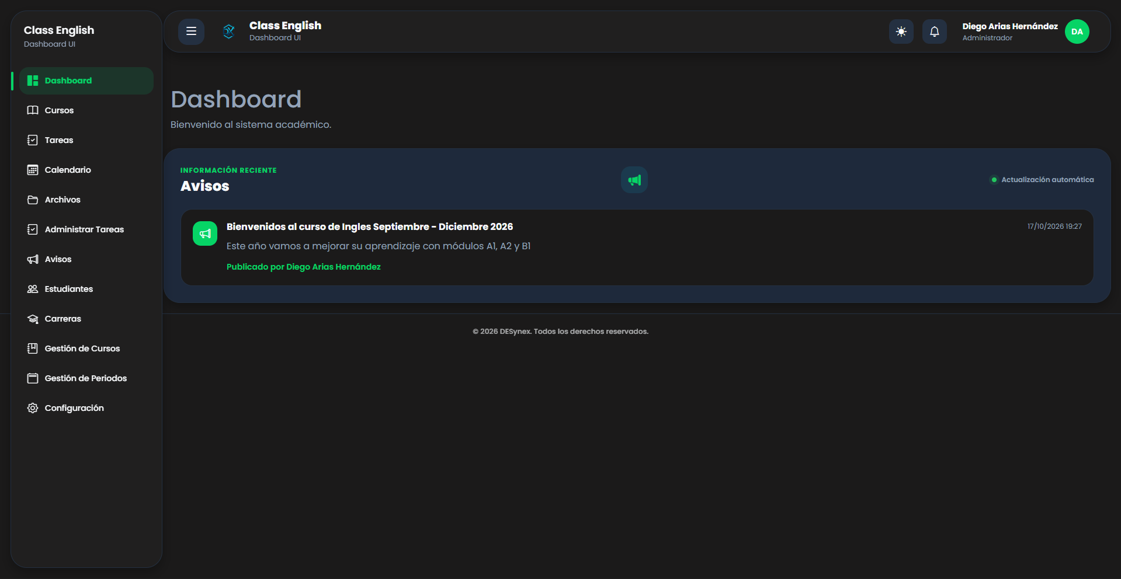The height and width of the screenshot is (579, 1121).
Task: Click the green announcement icon on notice card
Action: coord(205,233)
